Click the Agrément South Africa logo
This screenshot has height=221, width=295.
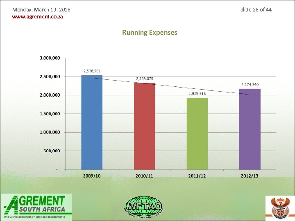click(x=36, y=207)
